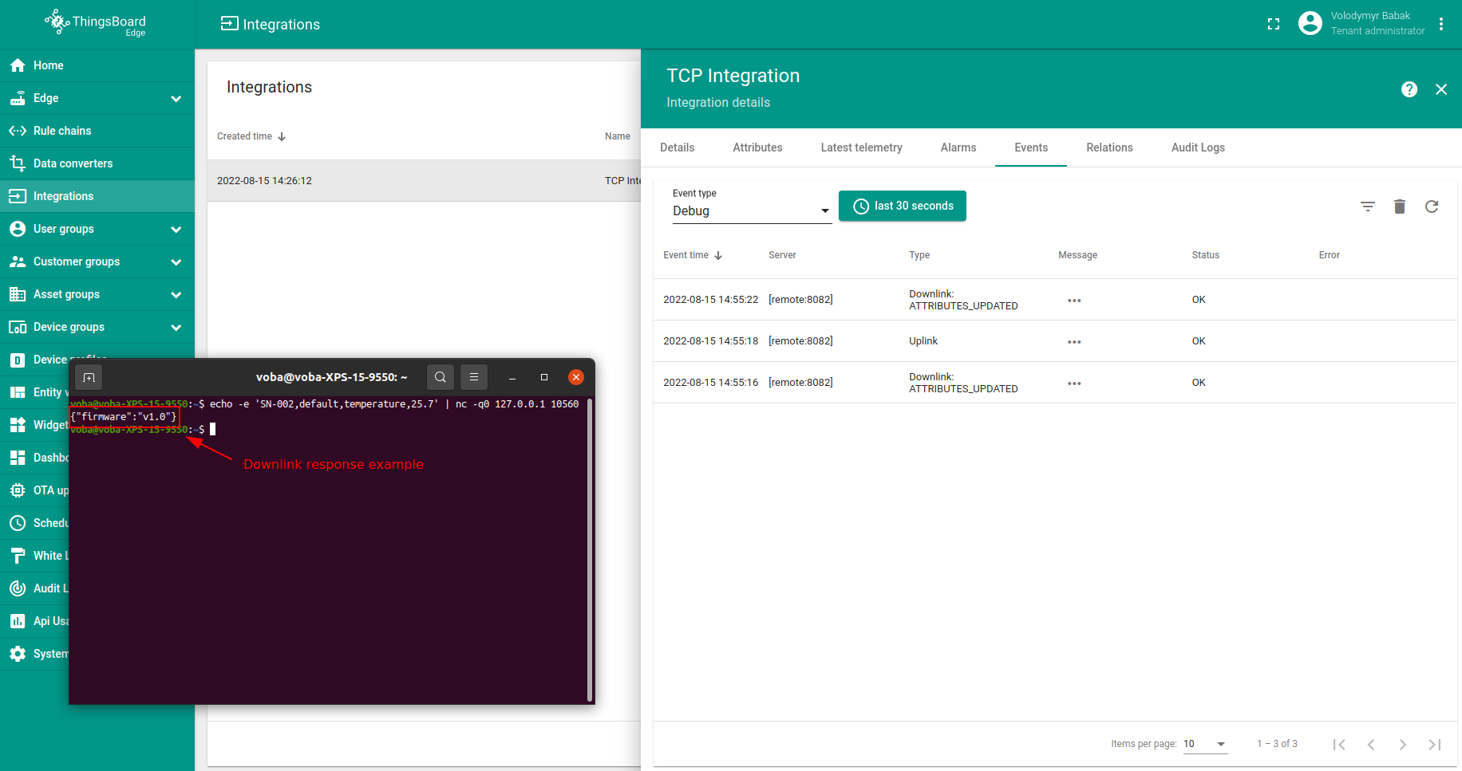This screenshot has width=1462, height=771.
Task: Click the Customer groups people icon
Action: (18, 262)
